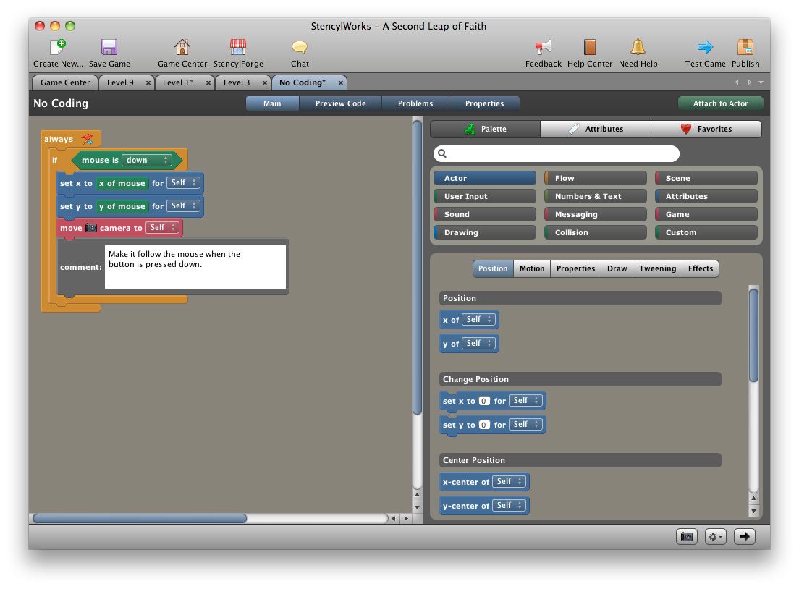This screenshot has width=799, height=589.
Task: Switch to Motion sub-tab
Action: (532, 268)
